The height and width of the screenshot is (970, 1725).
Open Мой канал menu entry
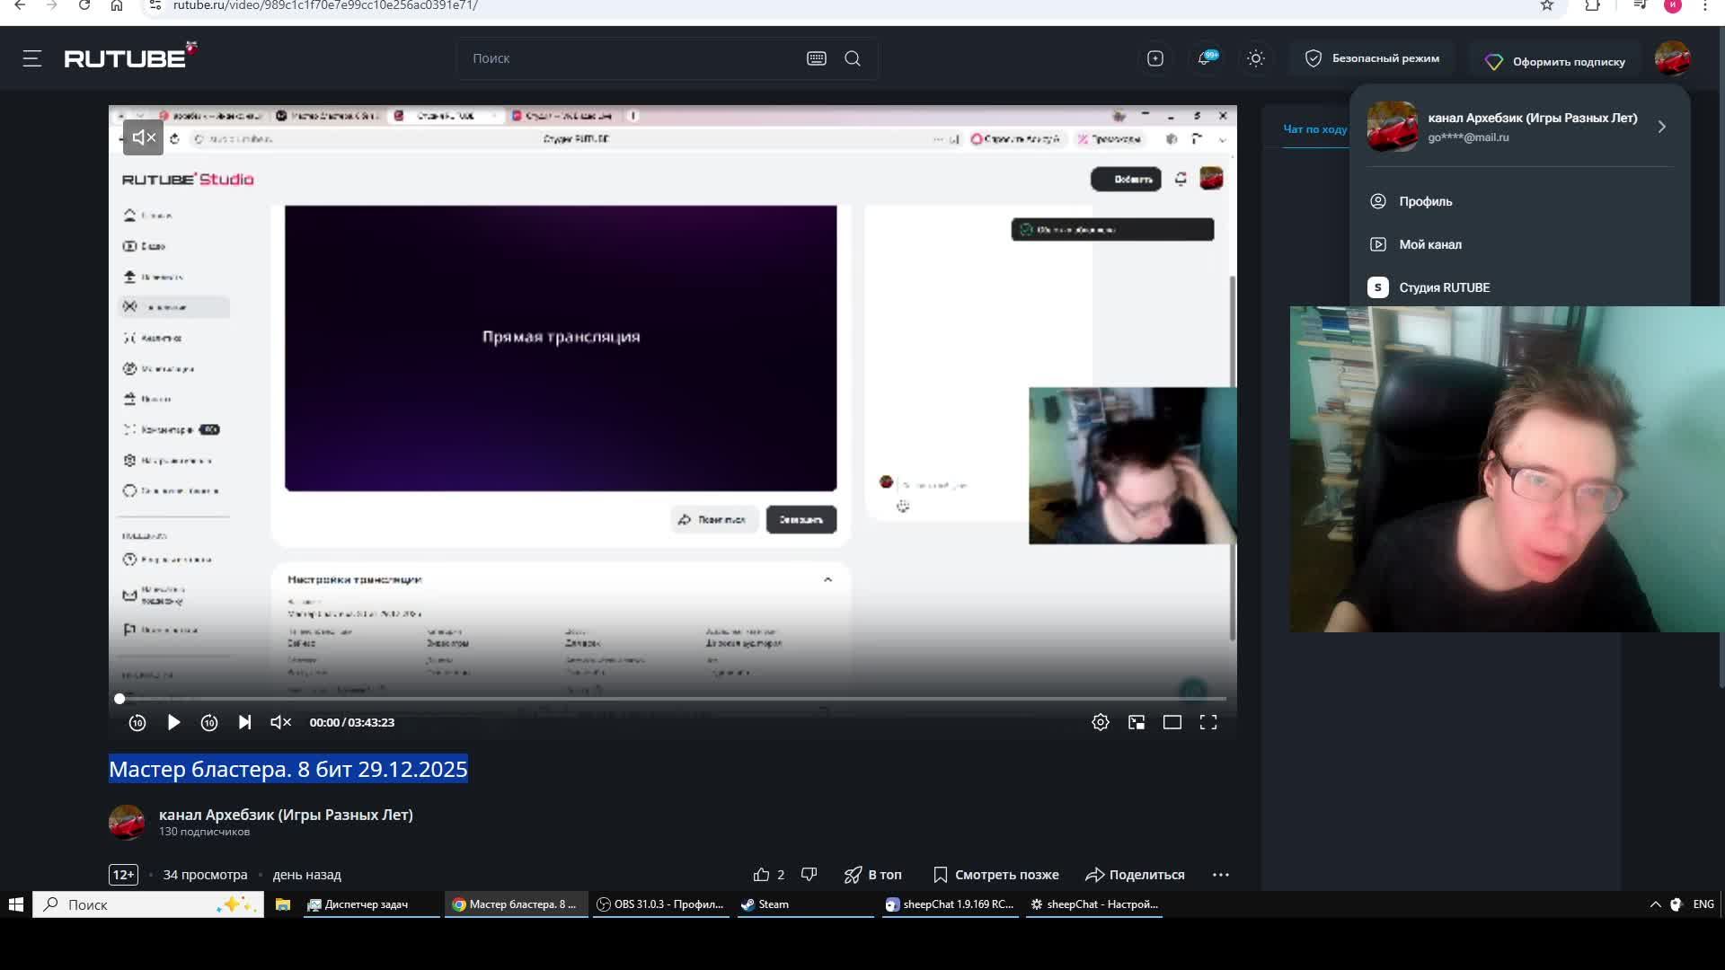pos(1429,244)
